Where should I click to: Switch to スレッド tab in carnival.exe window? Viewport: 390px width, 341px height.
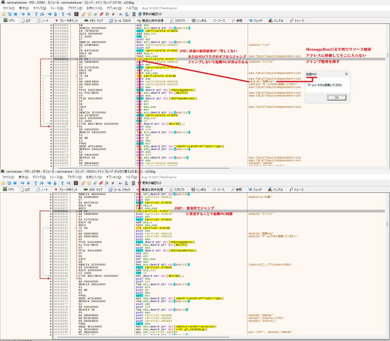255,189
